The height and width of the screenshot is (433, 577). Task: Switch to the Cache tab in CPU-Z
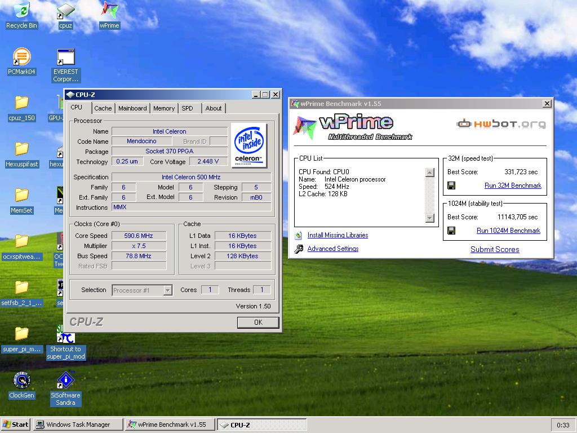click(x=103, y=108)
